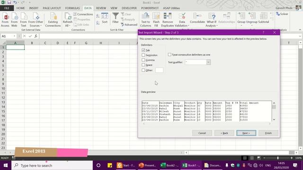Image resolution: width=303 pixels, height=170 pixels.
Task: Sort Z to A descending icon
Action: (x=98, y=23)
